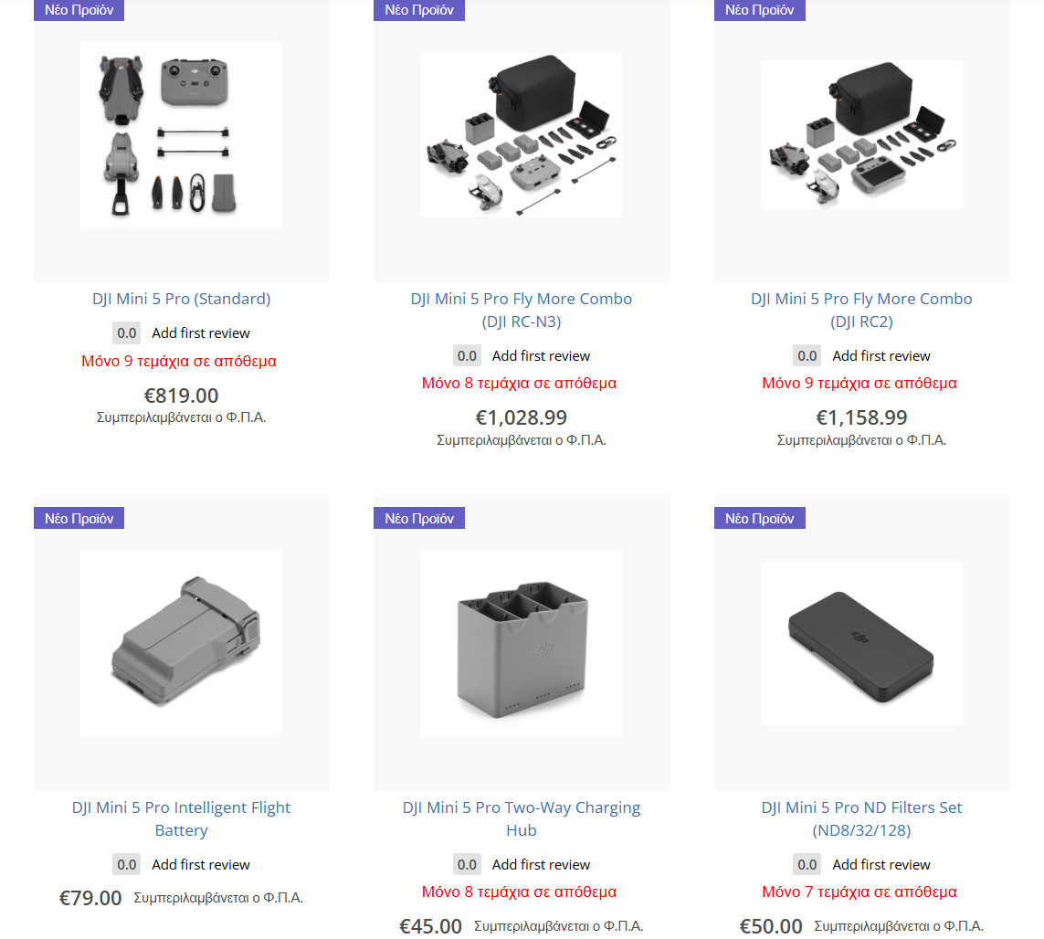
Task: Open the ND Filters Set product image
Action: pyautogui.click(x=861, y=643)
